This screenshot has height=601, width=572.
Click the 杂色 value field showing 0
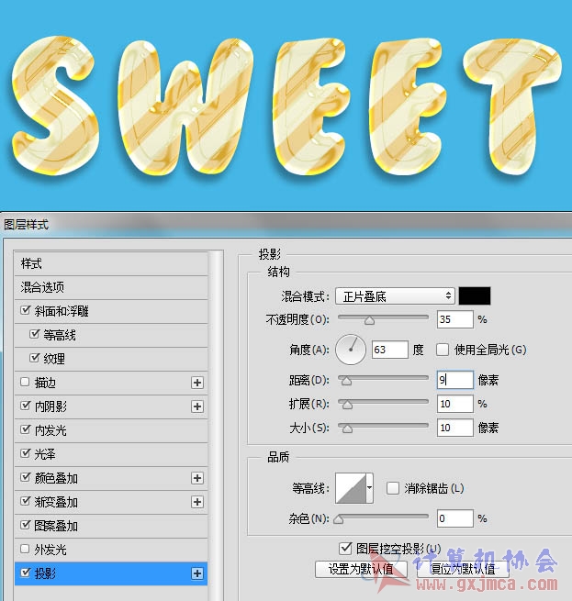point(455,518)
